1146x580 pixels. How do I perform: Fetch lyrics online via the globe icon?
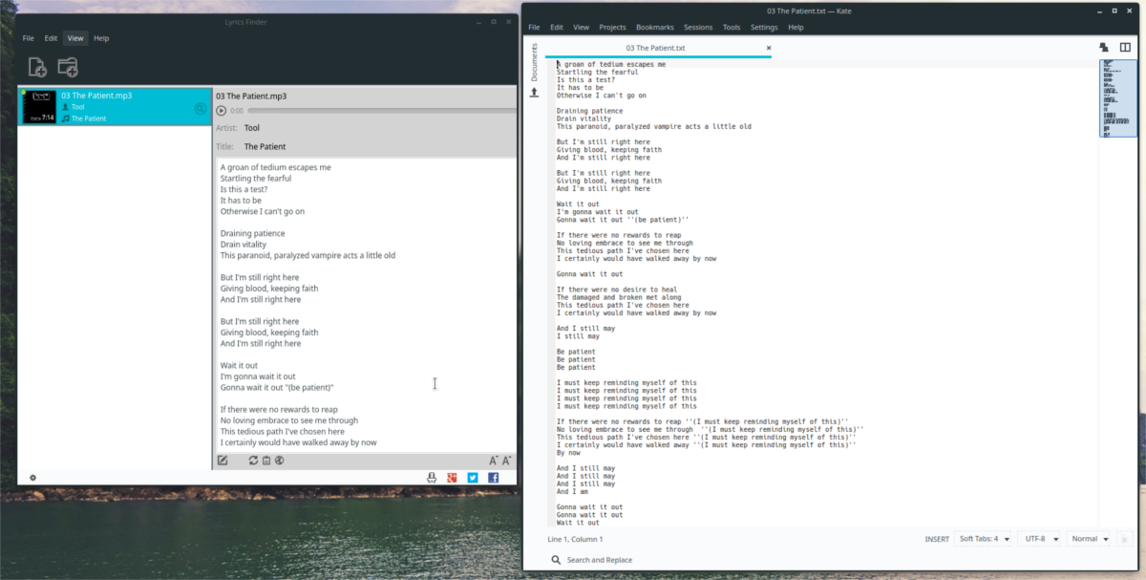pos(280,460)
